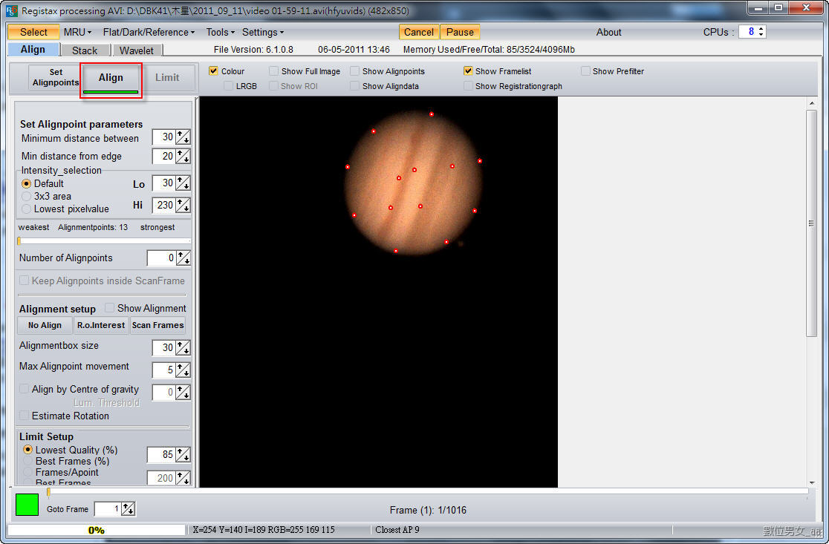Enable the Colour checkbox
Screen dimensions: 829x544
[214, 71]
